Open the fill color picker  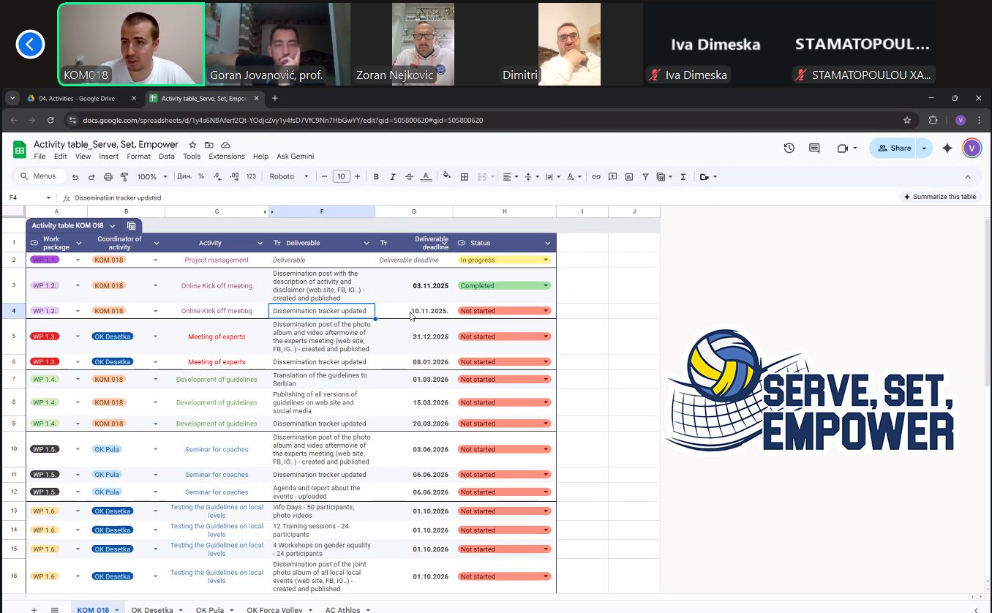[446, 176]
